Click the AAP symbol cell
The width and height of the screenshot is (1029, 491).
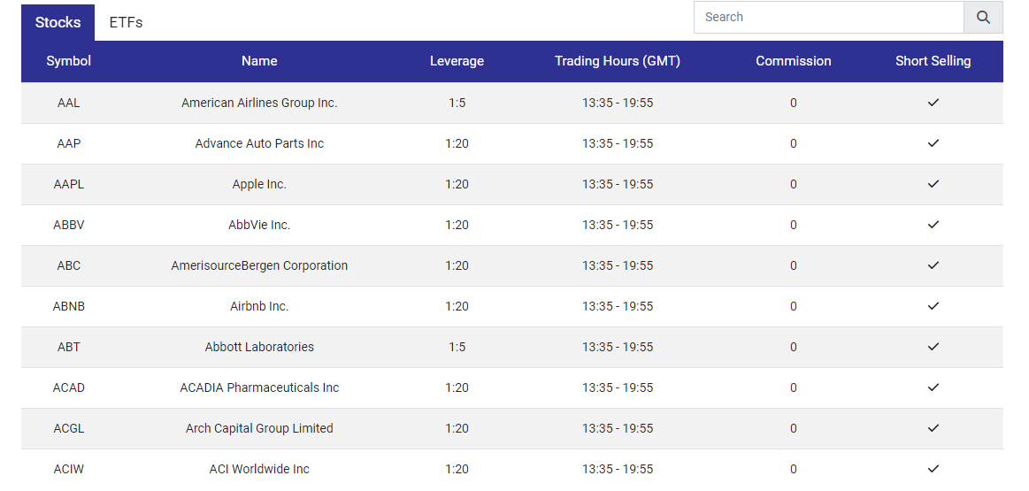[69, 143]
